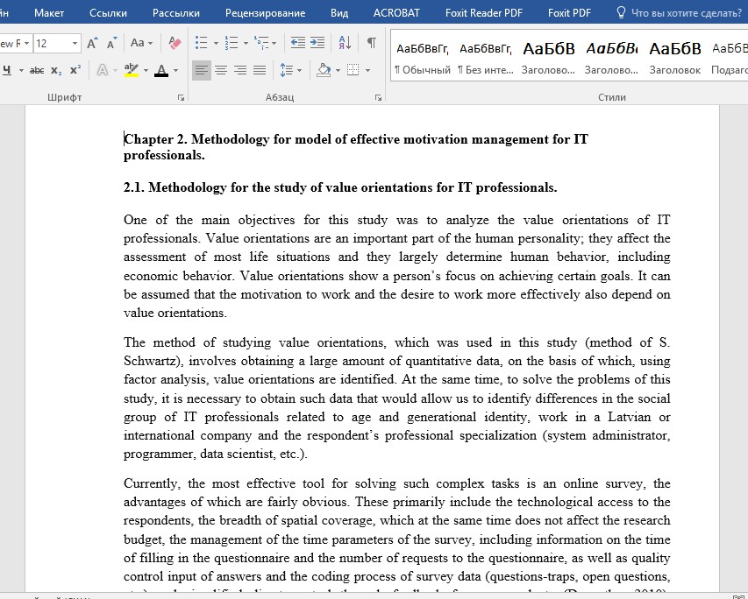Open the numbering library dropdown arrow
This screenshot has height=599, width=748.
tap(246, 44)
